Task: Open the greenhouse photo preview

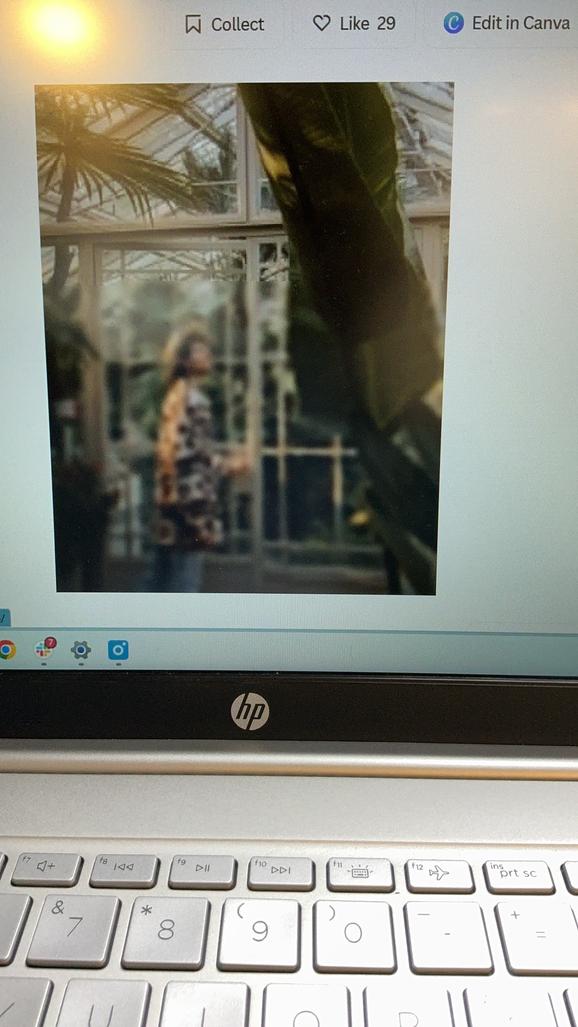Action: (245, 337)
